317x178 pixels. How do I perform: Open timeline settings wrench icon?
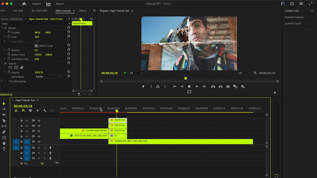coord(45,111)
